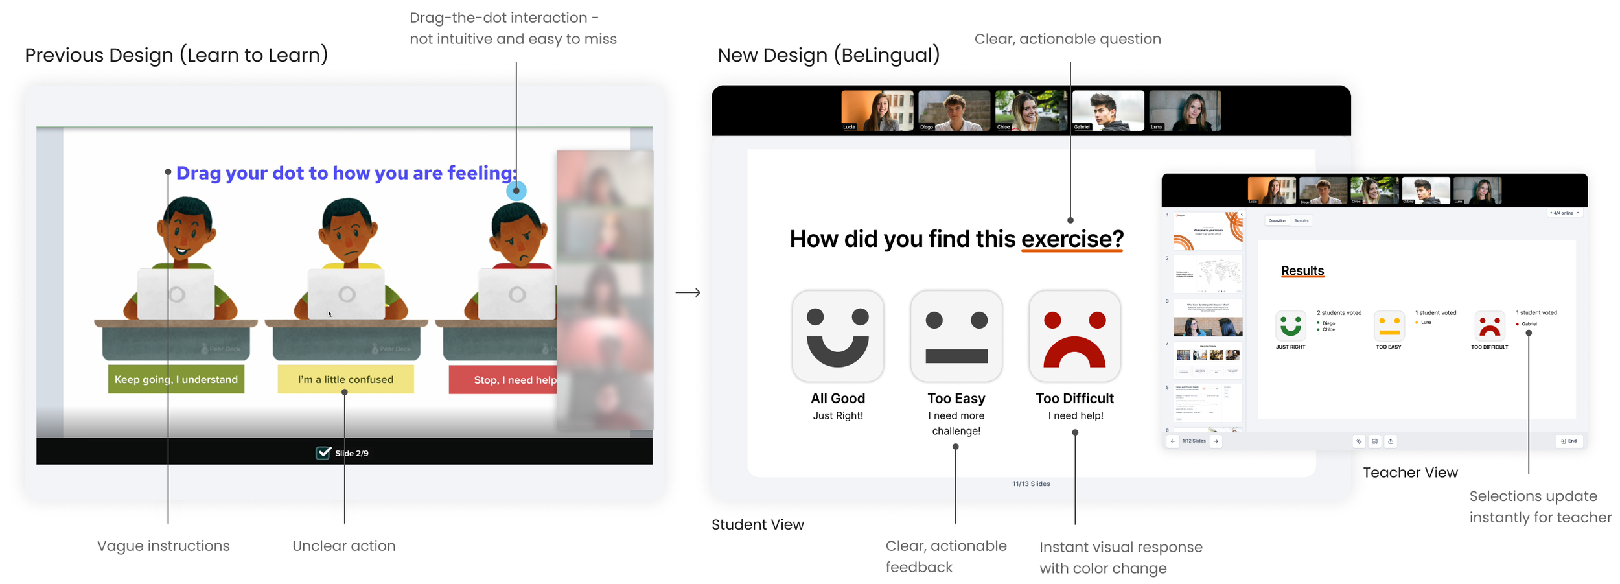Click the share icon in Teacher View toolbar

pyautogui.click(x=1391, y=441)
